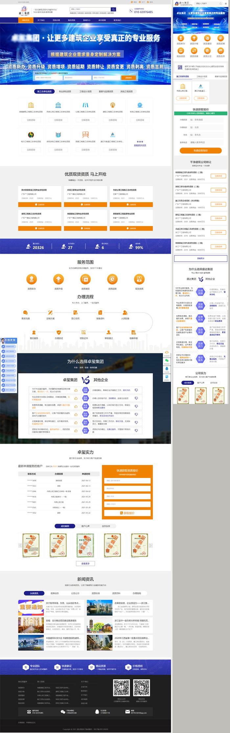The width and height of the screenshot is (230, 733).
Task: Switch to 客户心声 tab in 卓玺实力 section
Action: [85, 526]
